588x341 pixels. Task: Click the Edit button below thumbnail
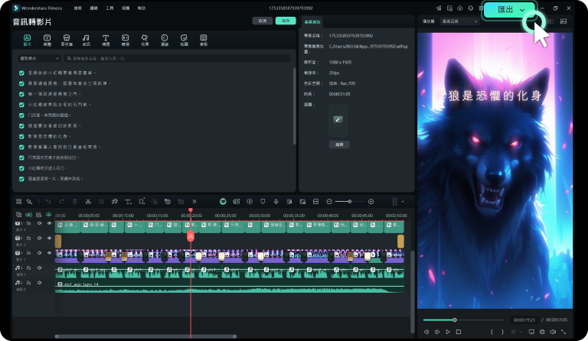click(339, 145)
